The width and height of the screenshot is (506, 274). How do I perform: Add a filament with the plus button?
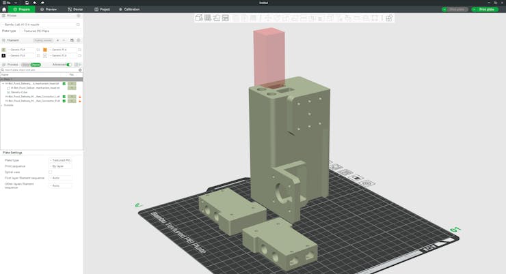[57, 40]
